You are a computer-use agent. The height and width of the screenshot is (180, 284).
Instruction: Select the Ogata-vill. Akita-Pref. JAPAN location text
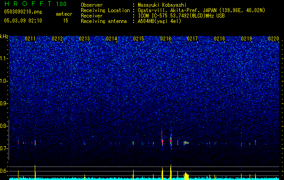pos(201,10)
